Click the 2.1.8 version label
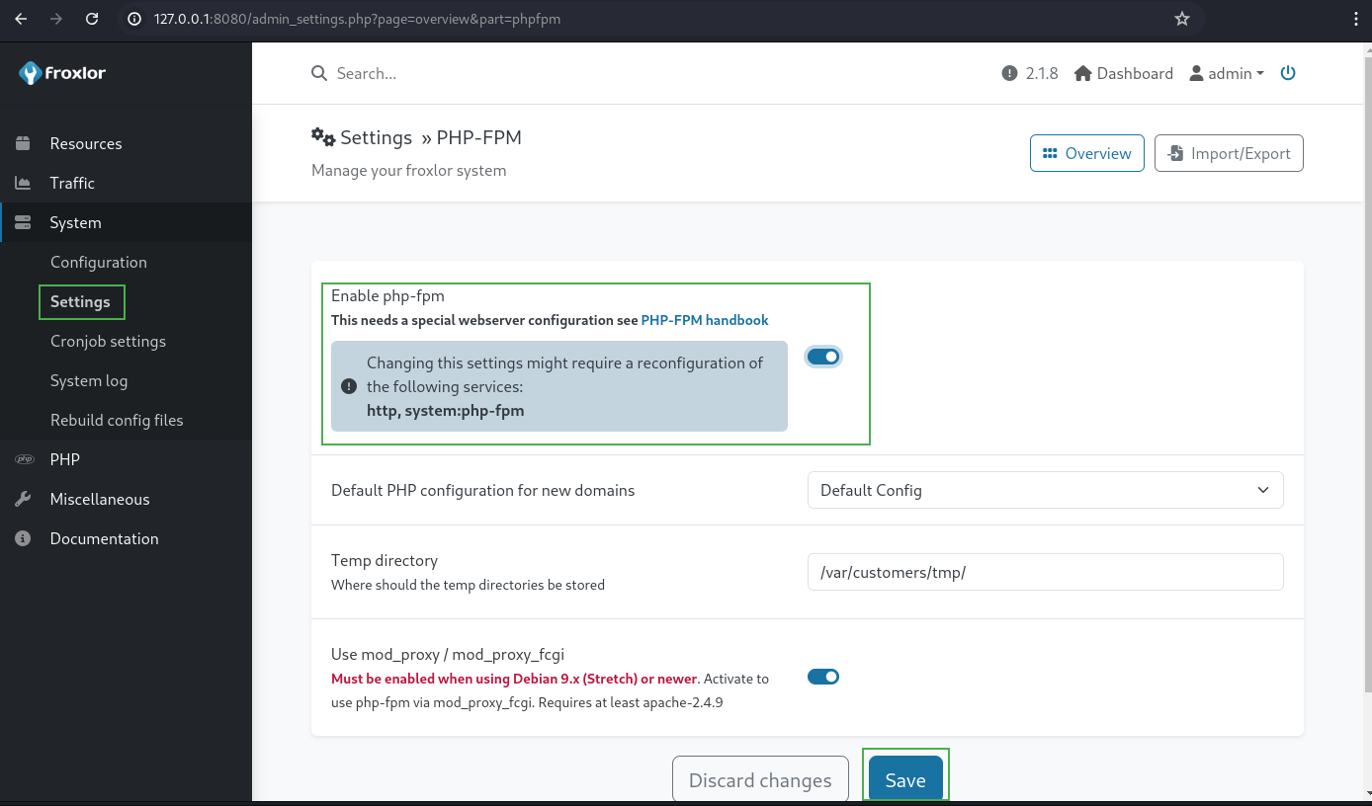This screenshot has width=1372, height=806. click(x=1042, y=73)
